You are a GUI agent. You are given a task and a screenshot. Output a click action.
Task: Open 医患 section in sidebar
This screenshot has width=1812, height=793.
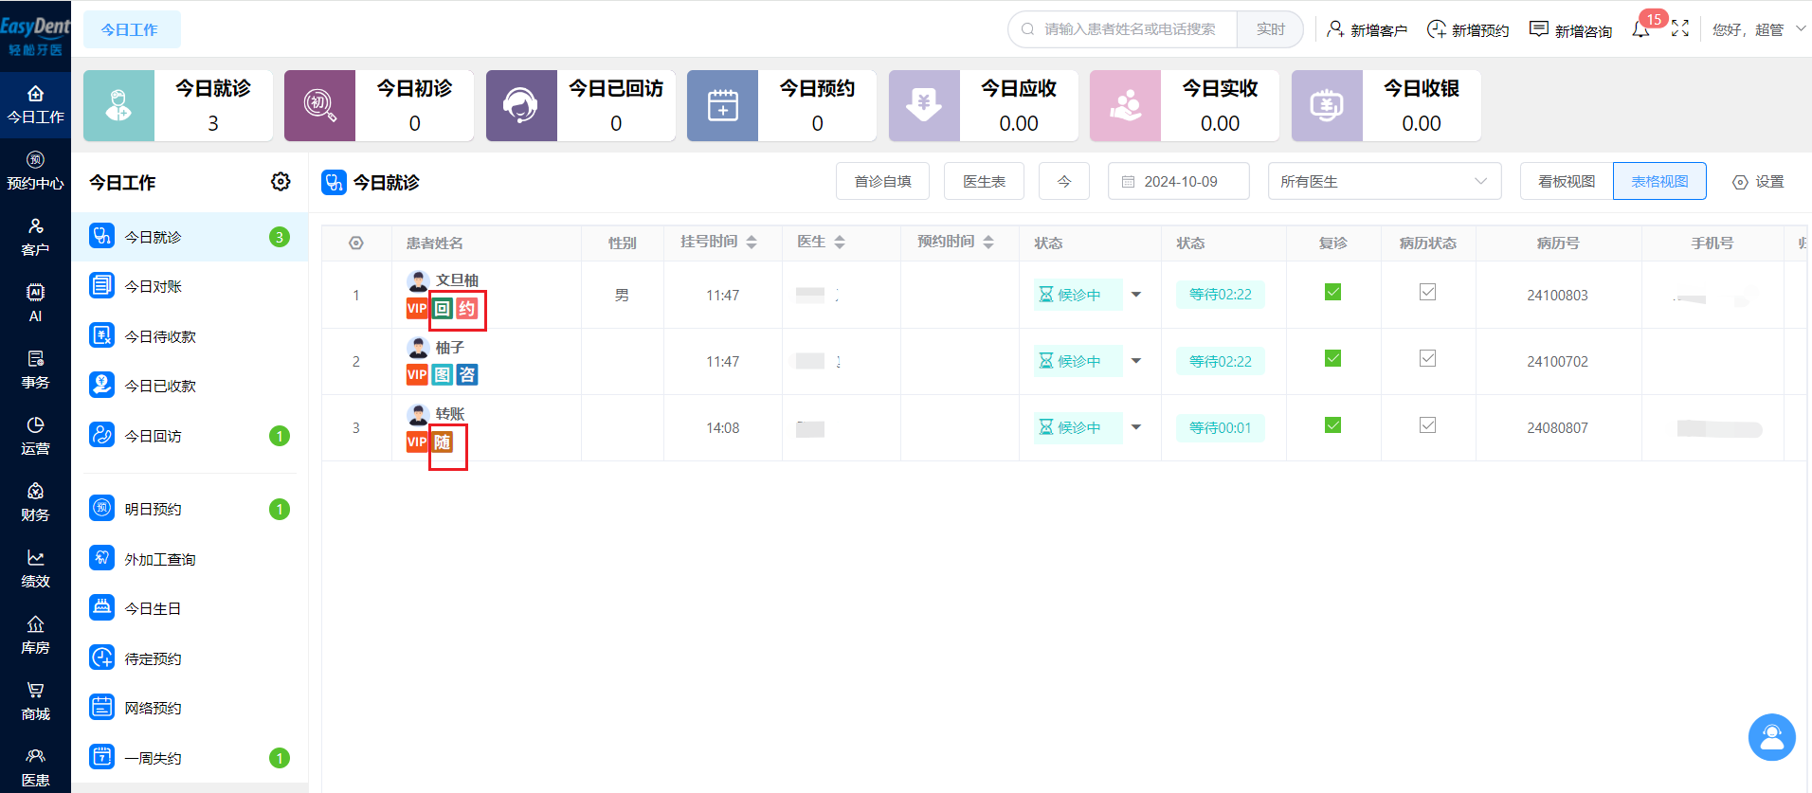tap(35, 767)
